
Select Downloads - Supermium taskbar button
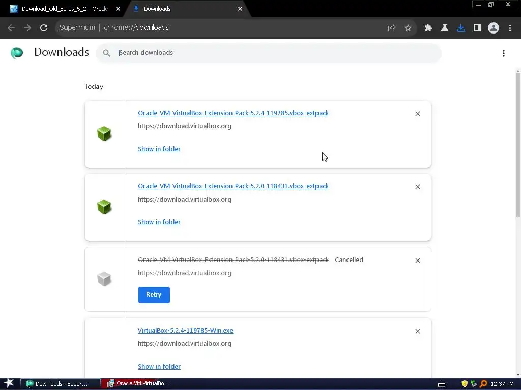pos(61,384)
